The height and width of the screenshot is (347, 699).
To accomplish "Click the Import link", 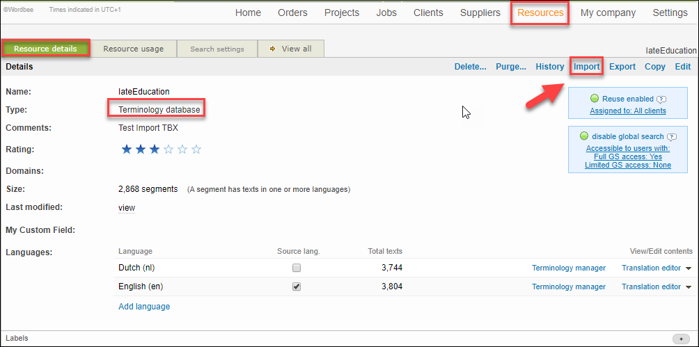I will [x=586, y=67].
